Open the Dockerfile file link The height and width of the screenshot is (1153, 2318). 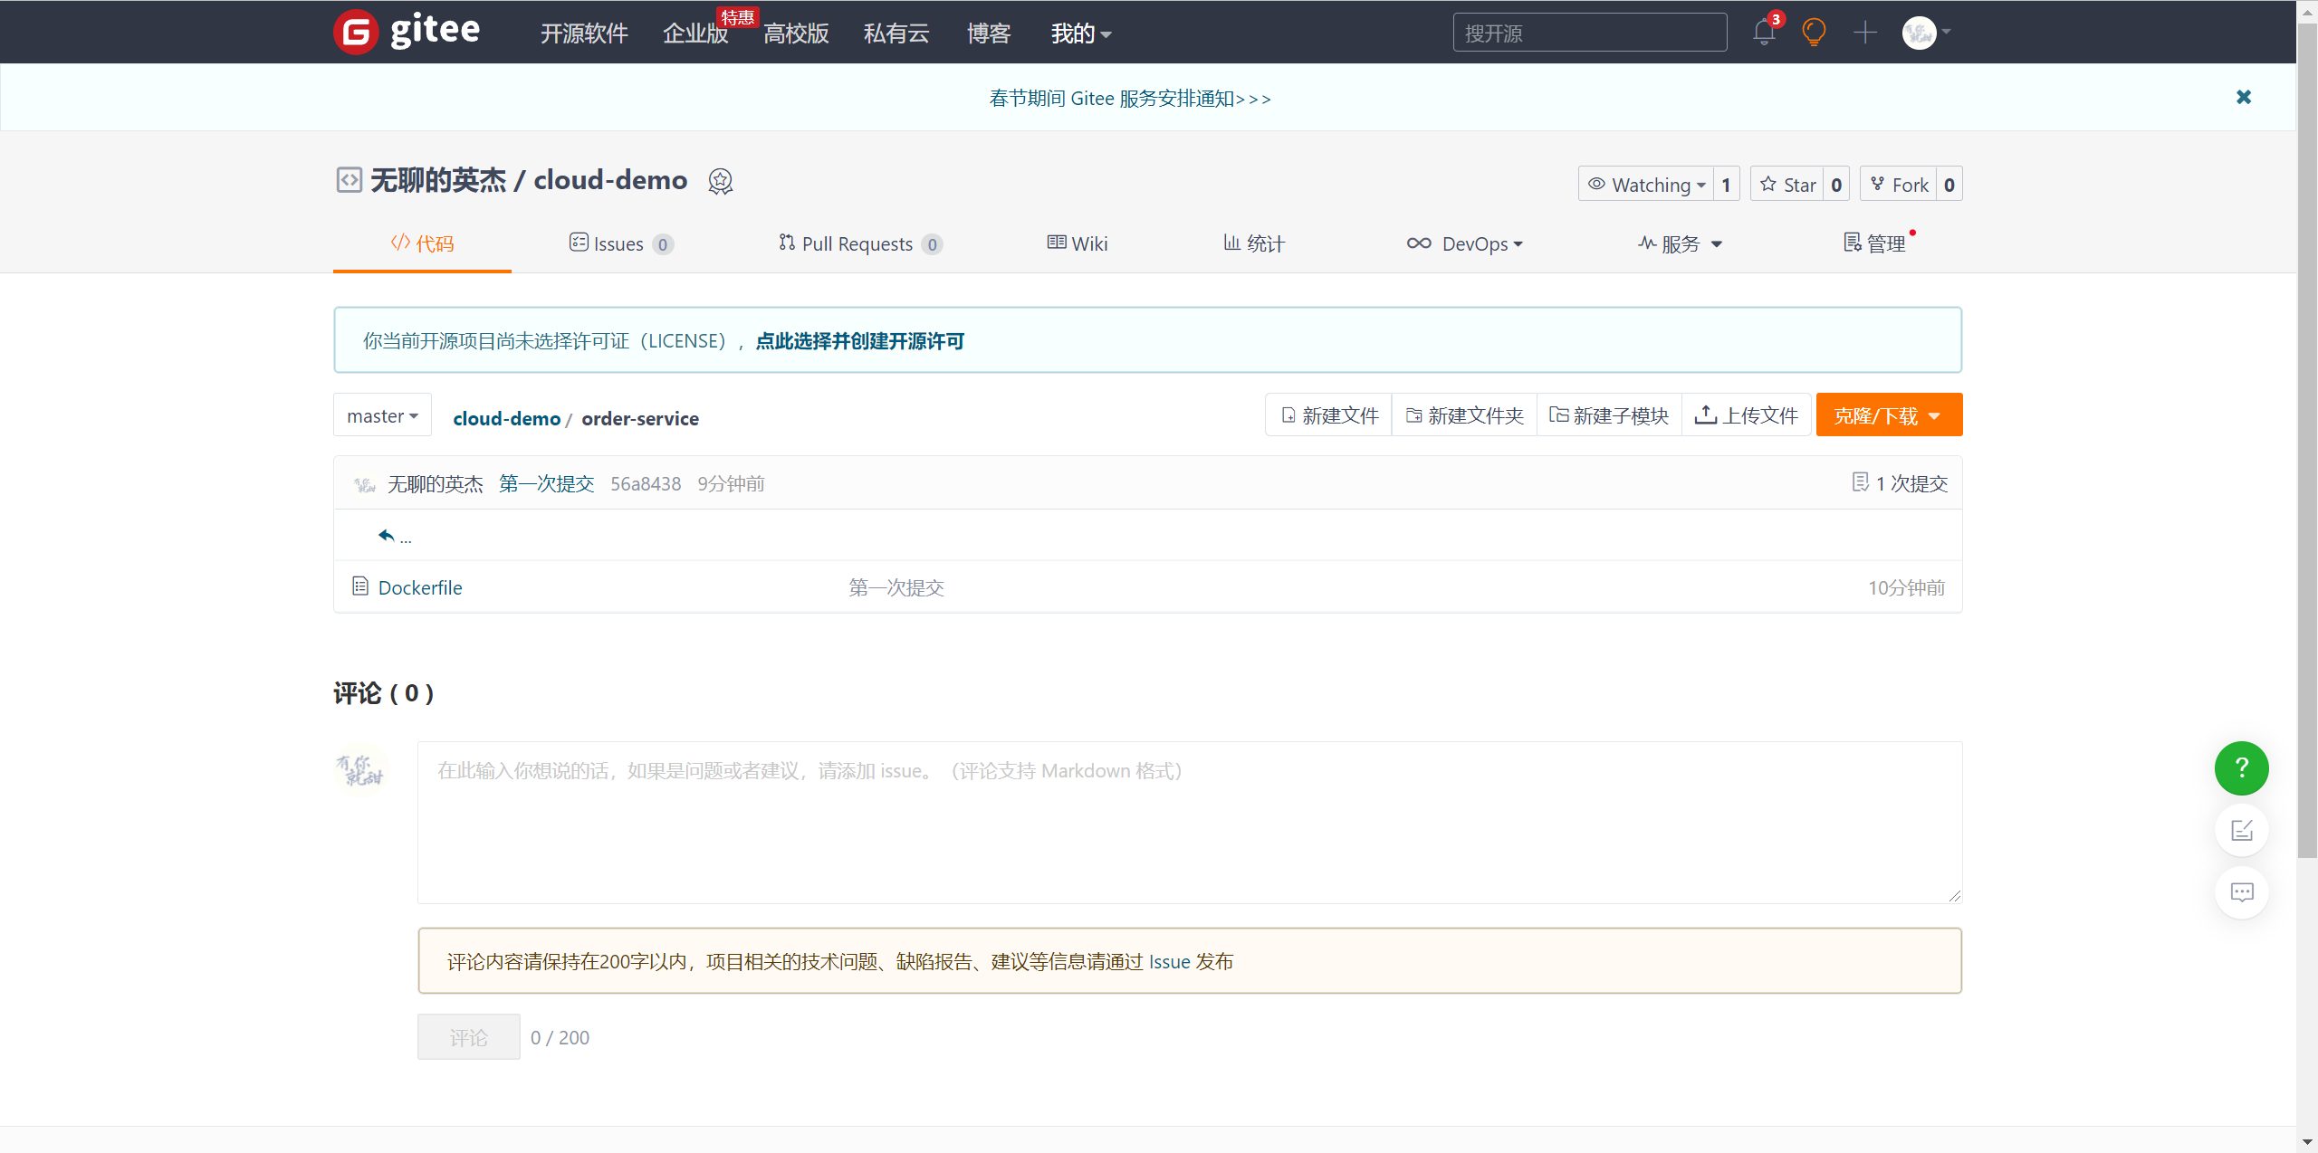419,587
